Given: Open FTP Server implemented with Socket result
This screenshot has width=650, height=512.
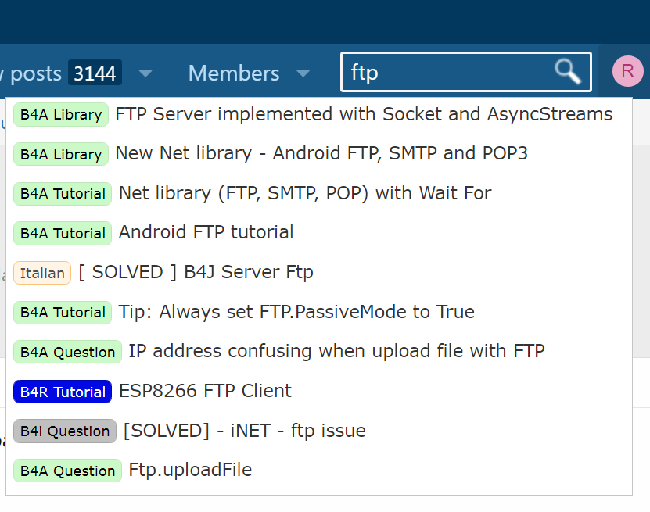Looking at the screenshot, I should coord(364,114).
